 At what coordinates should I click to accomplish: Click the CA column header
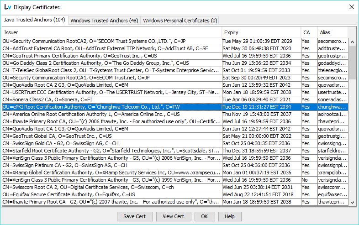tap(309, 32)
